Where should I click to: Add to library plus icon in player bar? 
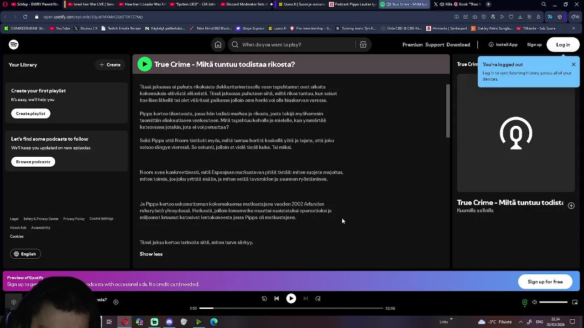[116, 302]
